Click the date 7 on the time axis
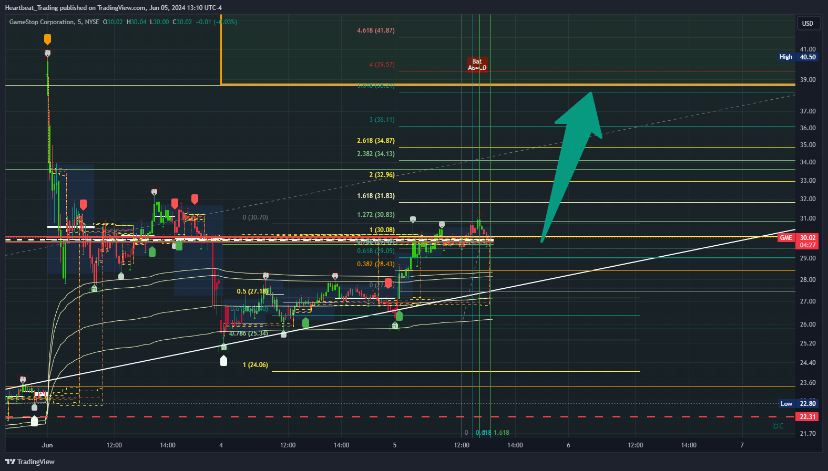The image size is (828, 471). 742,445
